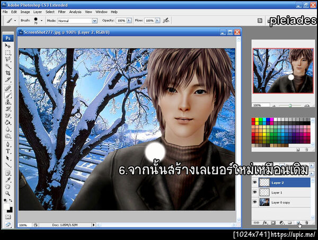The height and width of the screenshot is (240, 318).
Task: Open the Layer menu
Action: [38, 12]
